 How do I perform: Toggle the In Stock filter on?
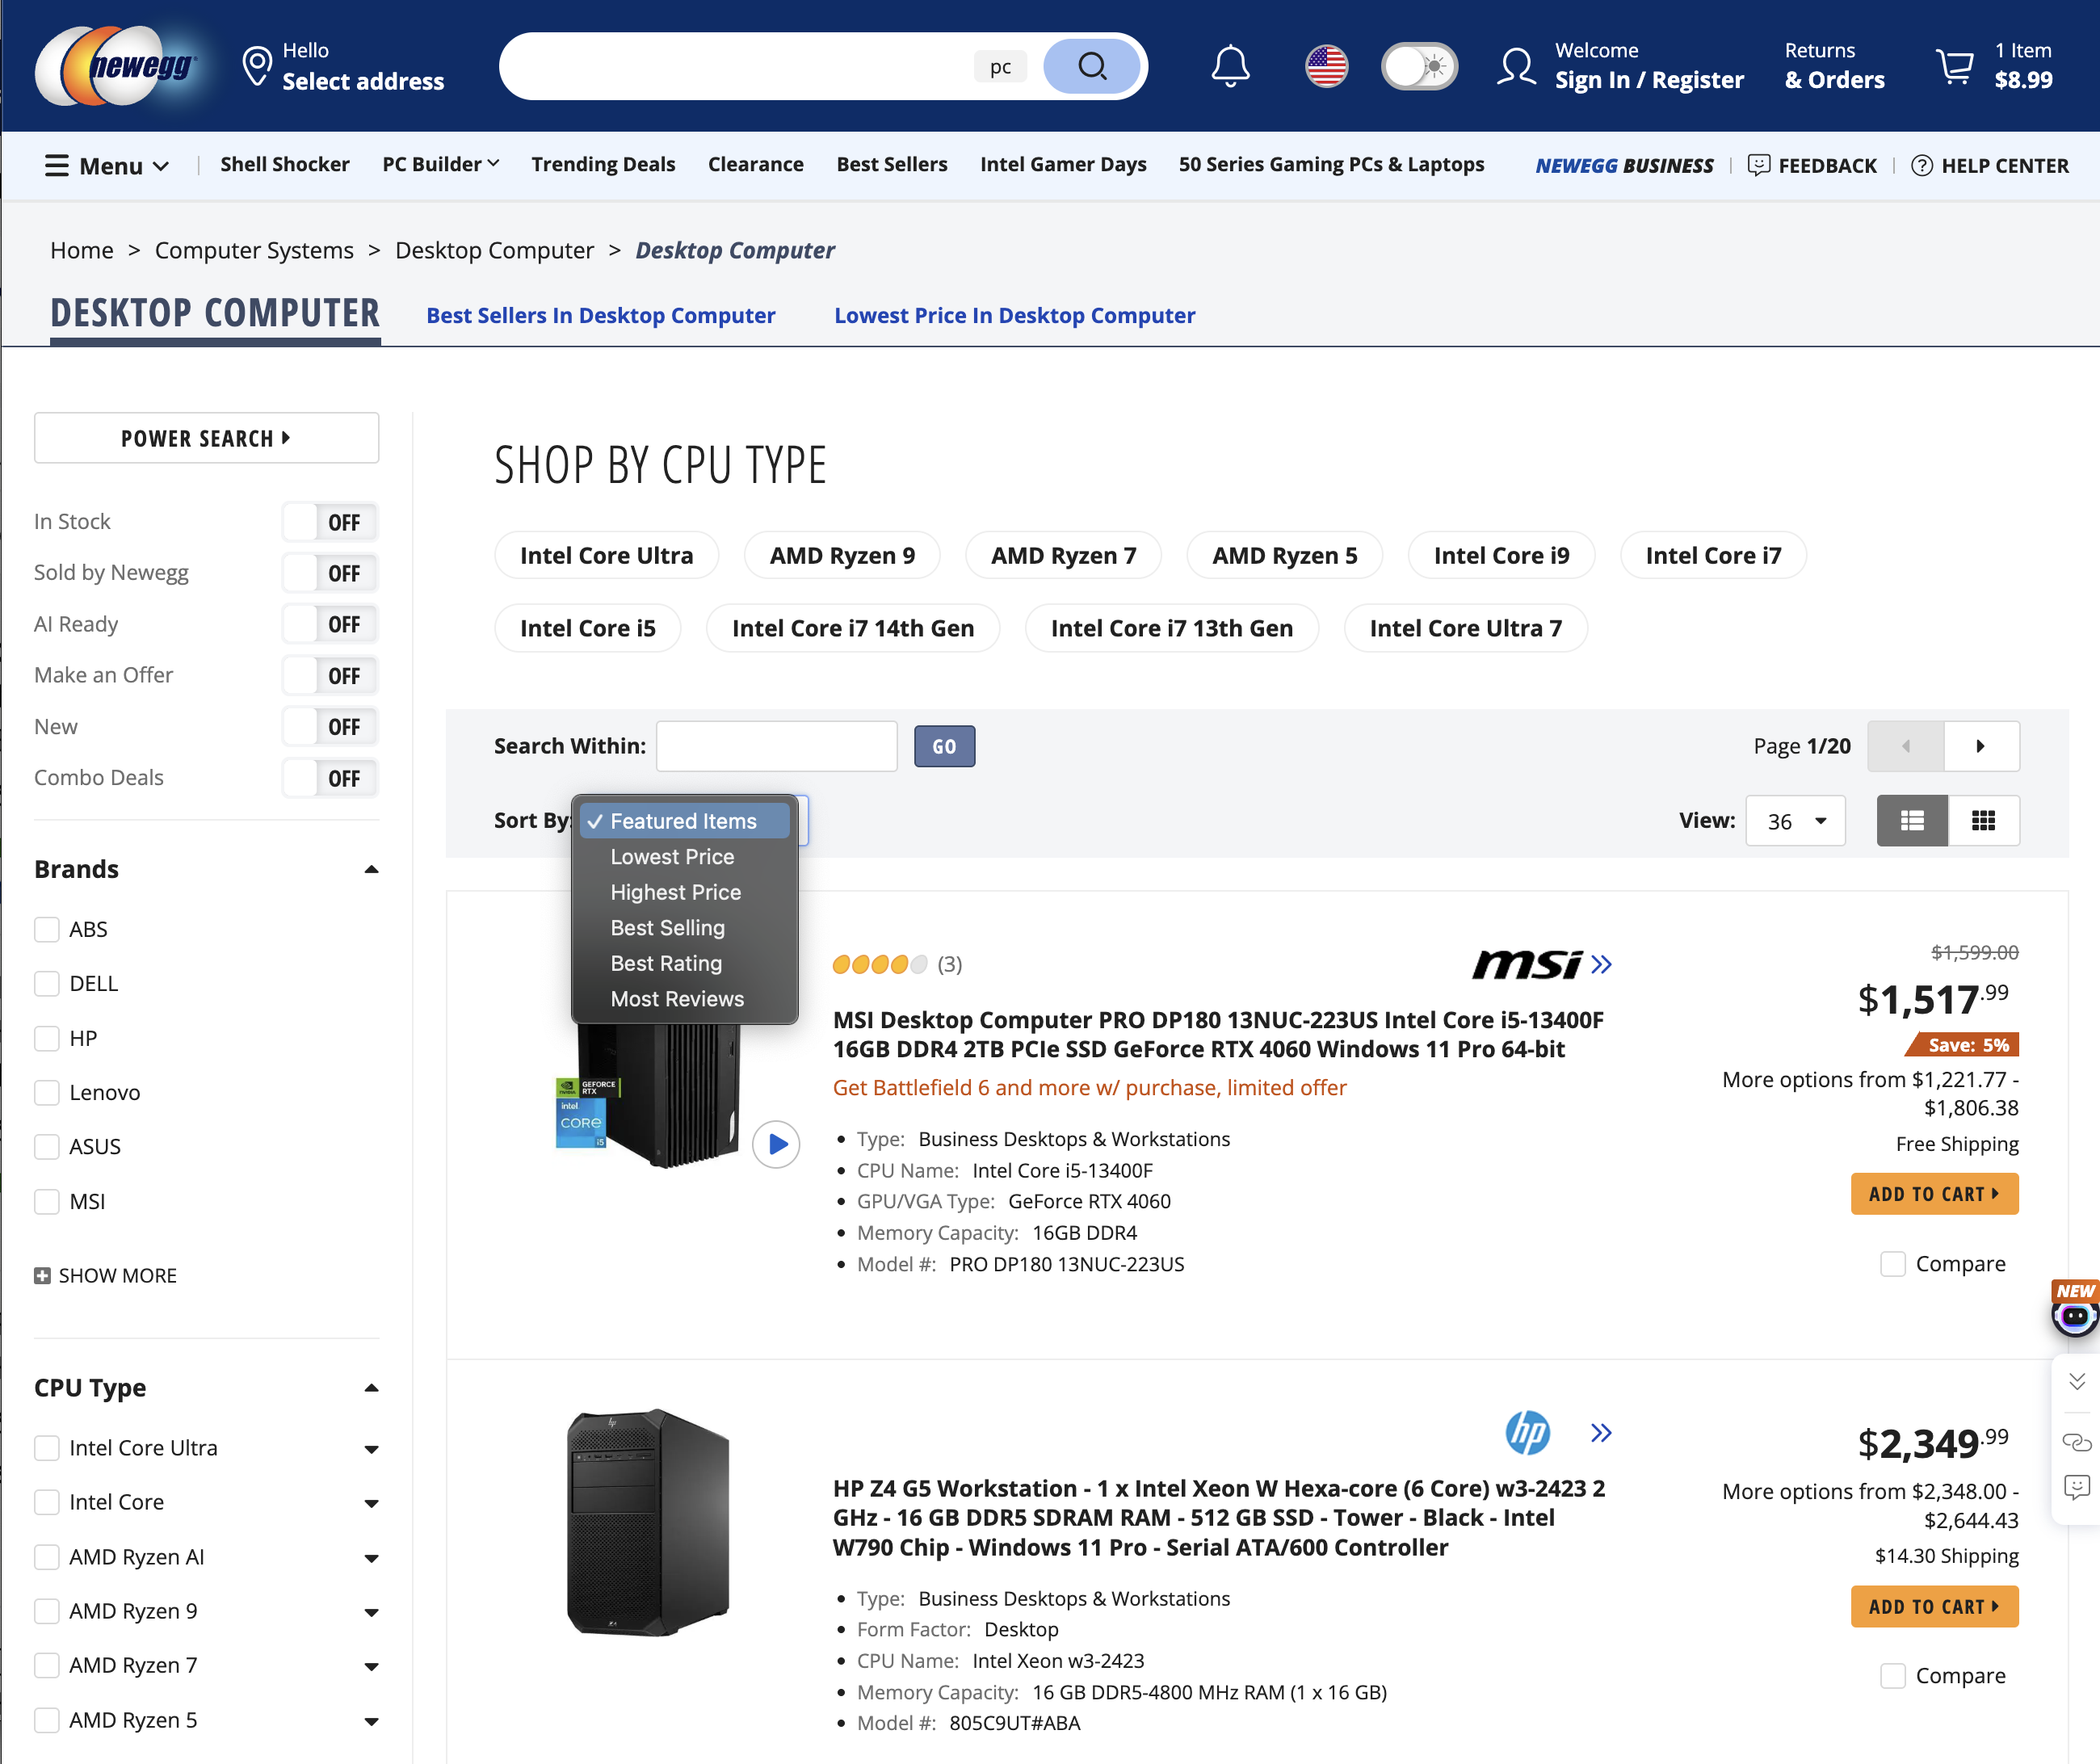click(x=330, y=521)
